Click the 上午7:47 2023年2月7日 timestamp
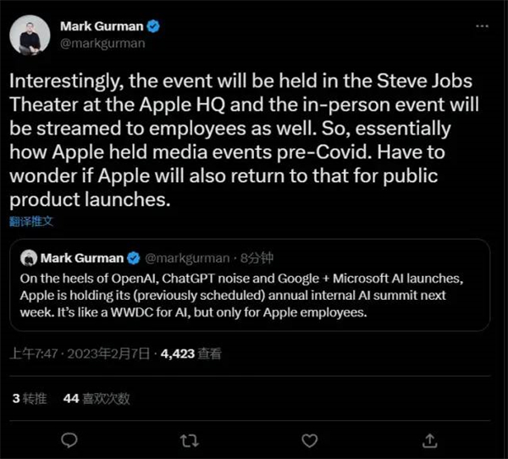 pos(80,353)
